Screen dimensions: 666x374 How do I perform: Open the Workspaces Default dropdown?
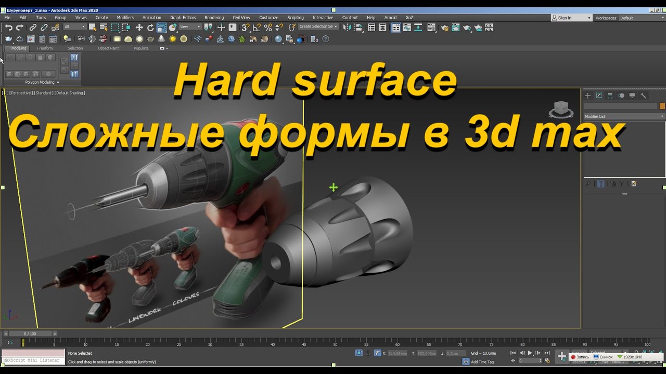642,18
